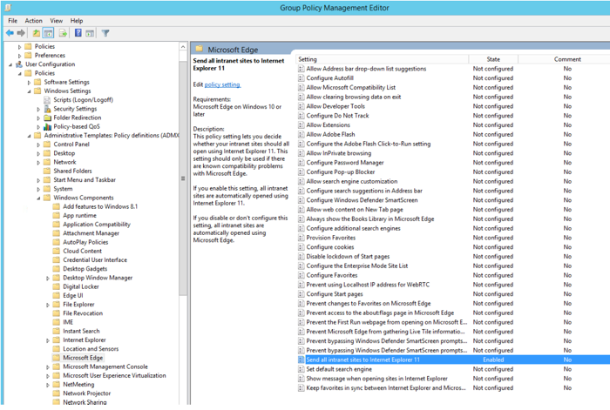The image size is (610, 410).
Task: Click the Filter funnel toolbar icon
Action: pyautogui.click(x=105, y=33)
